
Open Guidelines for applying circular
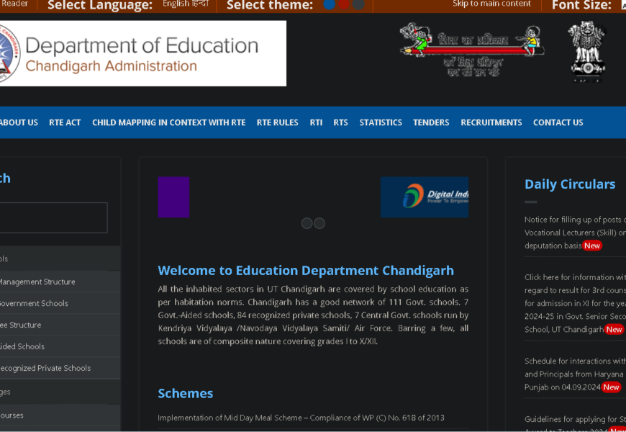(575, 424)
